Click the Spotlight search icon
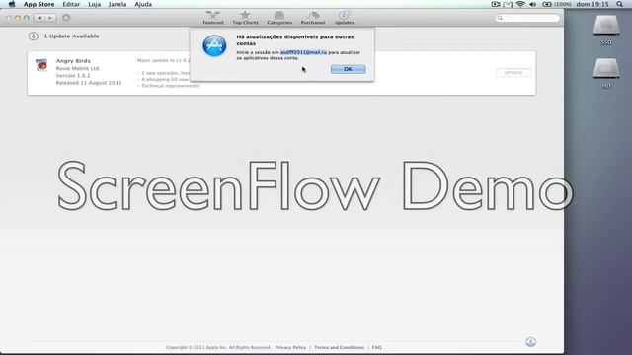 [x=619, y=4]
